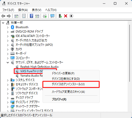The image size is (132, 118).
Task: Close the デバイス マネージャー window
Action: pos(126,3)
